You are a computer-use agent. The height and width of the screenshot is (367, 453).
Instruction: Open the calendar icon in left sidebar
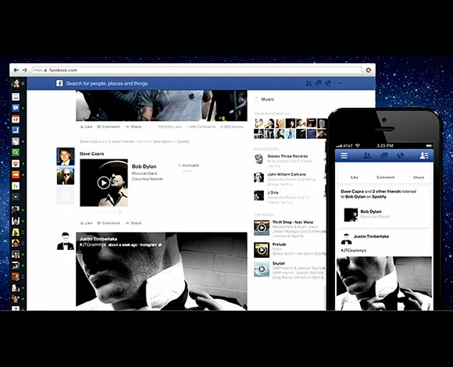pos(16,119)
